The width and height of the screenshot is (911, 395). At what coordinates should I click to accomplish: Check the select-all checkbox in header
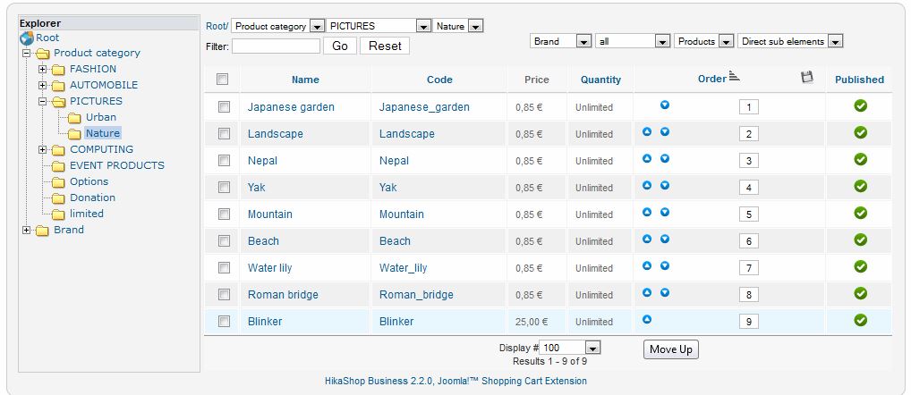click(223, 80)
